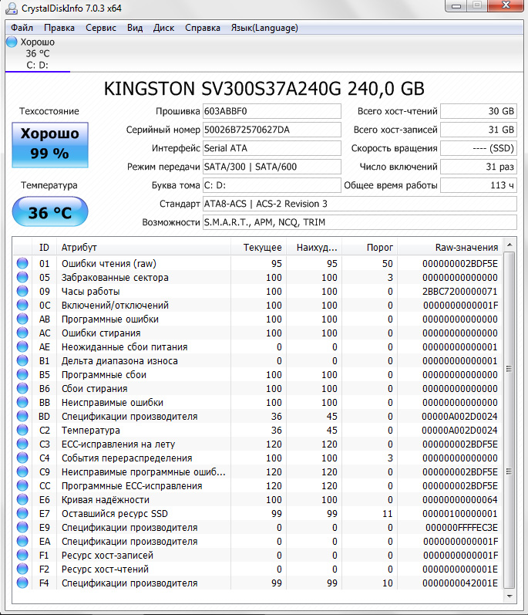528x615 pixels.
Task: Open the Язык(Language) menu
Action: click(x=264, y=28)
